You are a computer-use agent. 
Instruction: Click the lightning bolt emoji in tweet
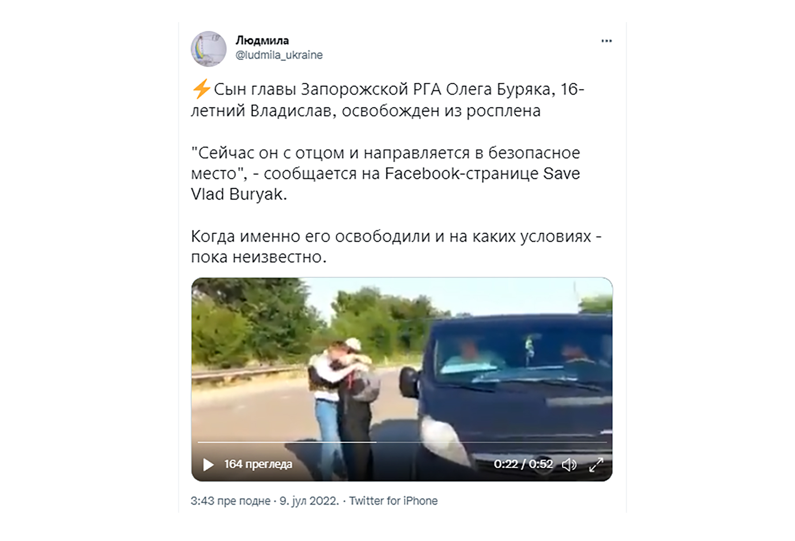click(201, 89)
